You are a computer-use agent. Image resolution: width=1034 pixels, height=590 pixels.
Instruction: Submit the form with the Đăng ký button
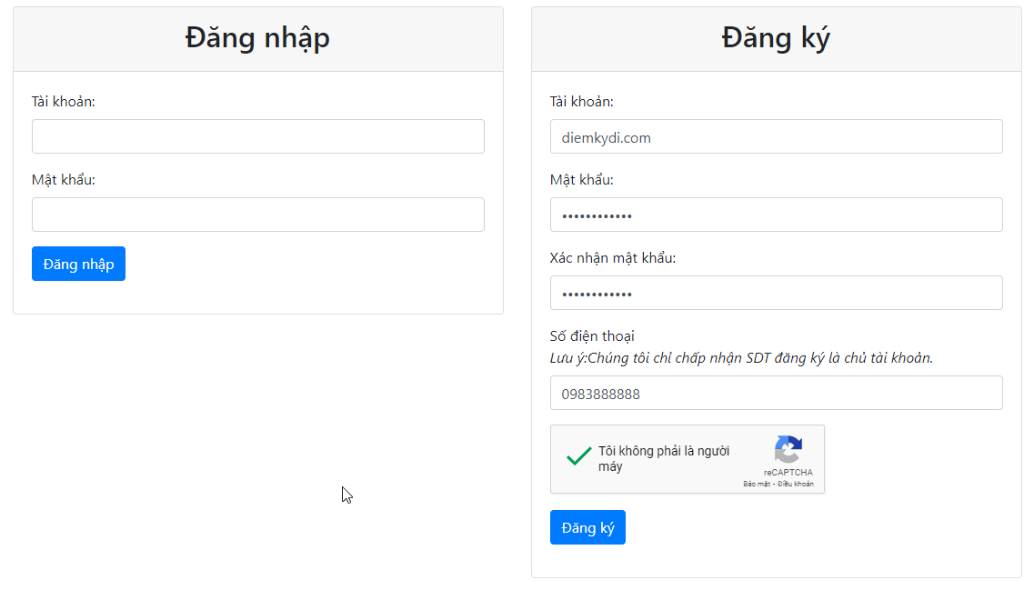coord(587,527)
